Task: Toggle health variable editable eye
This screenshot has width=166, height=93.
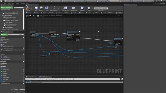Action: (24, 72)
